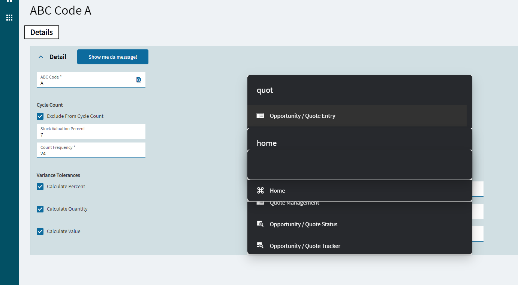Uncheck the Calculate Value option
Image resolution: width=518 pixels, height=285 pixels.
40,231
